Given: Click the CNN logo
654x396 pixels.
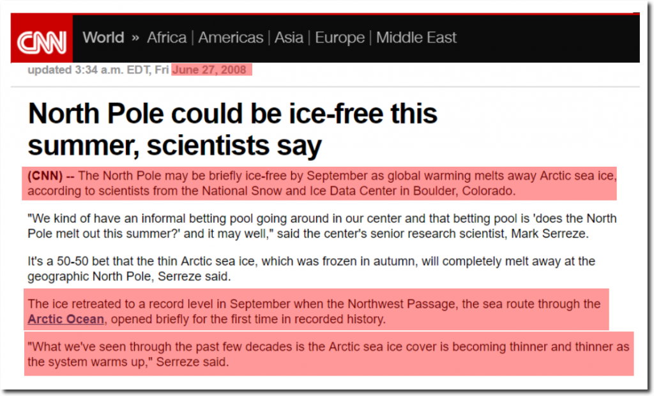Looking at the screenshot, I should 42,42.
